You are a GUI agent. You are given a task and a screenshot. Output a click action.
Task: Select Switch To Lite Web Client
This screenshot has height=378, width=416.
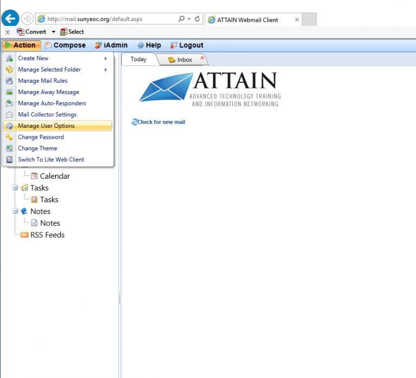(x=57, y=159)
